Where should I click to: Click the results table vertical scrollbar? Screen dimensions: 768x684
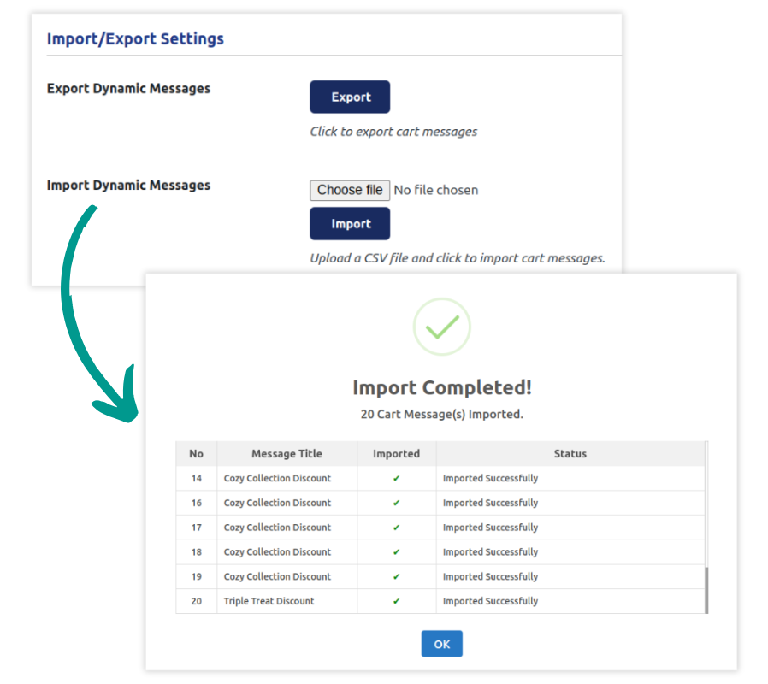click(706, 588)
